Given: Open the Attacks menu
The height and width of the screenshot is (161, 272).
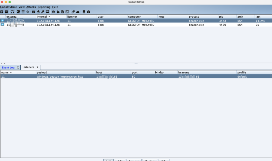Looking at the screenshot, I should point(31,7).
